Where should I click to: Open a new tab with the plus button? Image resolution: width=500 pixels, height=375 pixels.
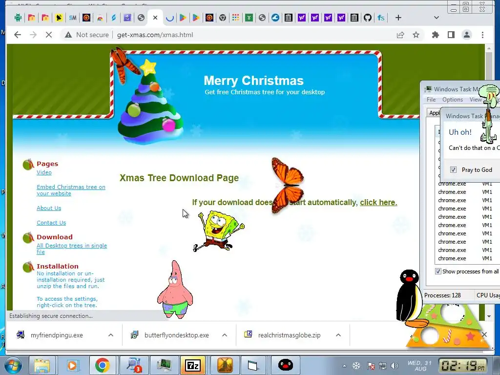tap(398, 18)
